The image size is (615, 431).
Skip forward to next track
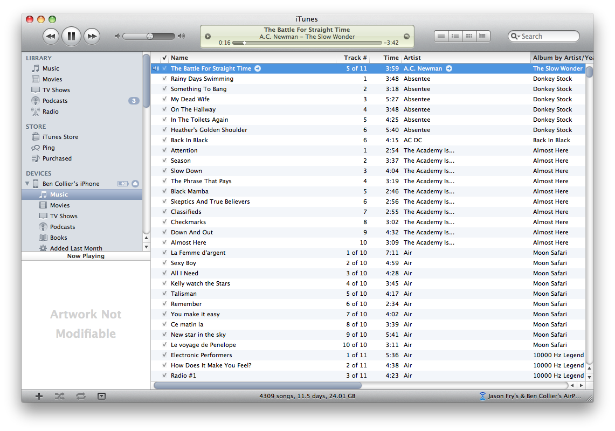tap(92, 37)
